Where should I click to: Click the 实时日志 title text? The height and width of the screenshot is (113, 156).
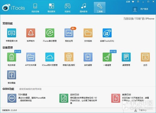[x=75, y=95]
